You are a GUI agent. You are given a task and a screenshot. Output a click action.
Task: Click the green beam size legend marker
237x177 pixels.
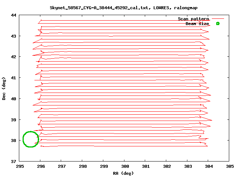218,24
